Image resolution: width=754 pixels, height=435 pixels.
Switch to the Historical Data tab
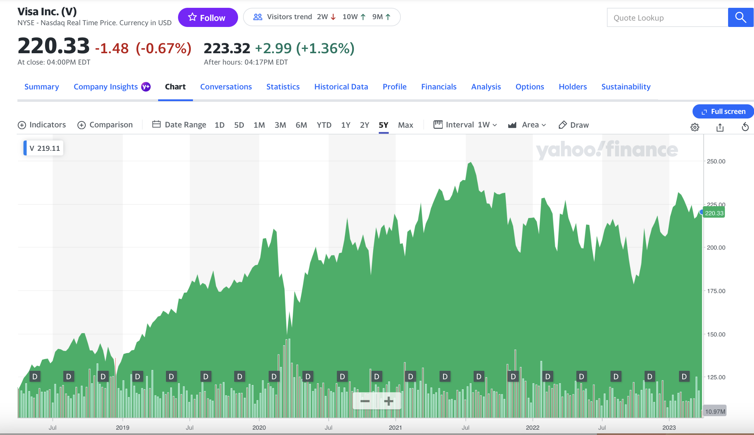[x=341, y=87]
